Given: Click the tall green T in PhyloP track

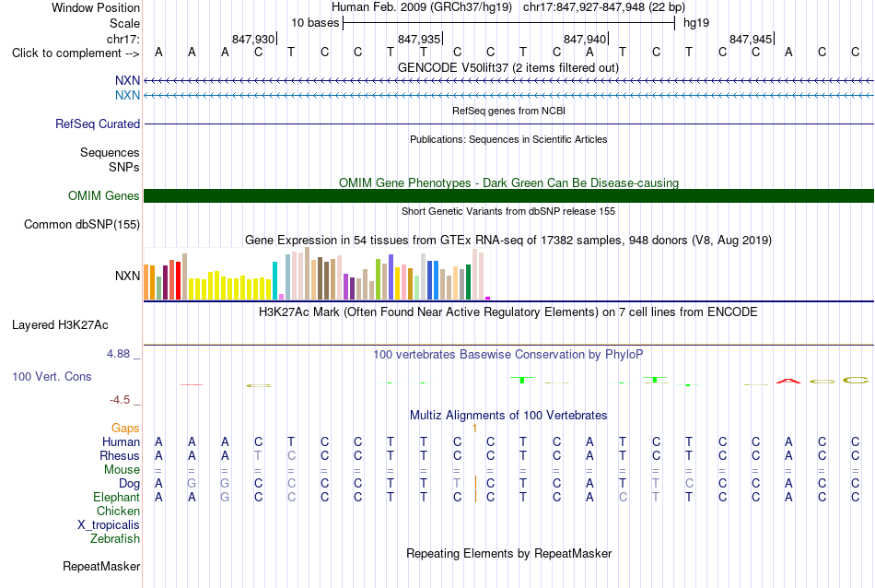Looking at the screenshot, I should (x=522, y=380).
